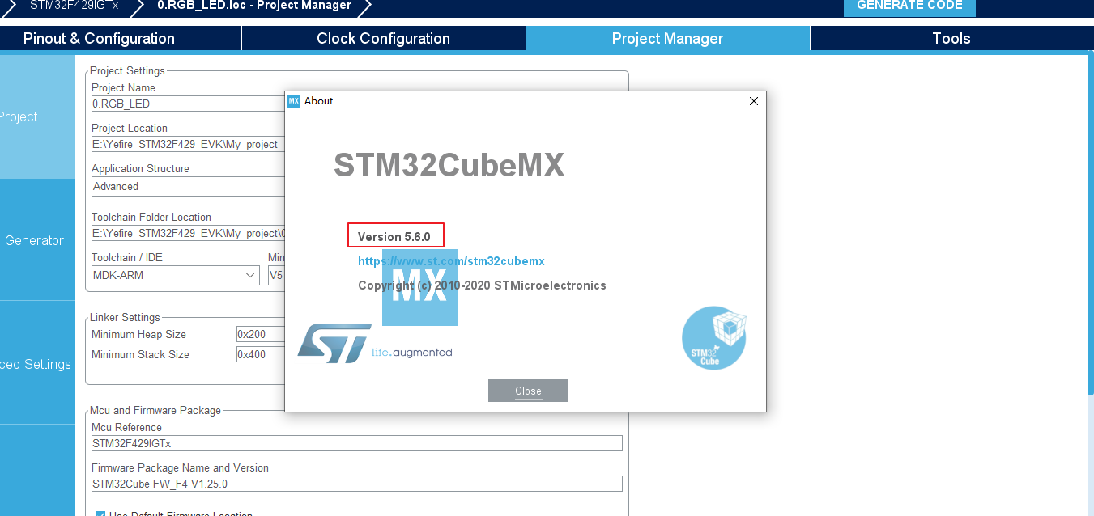Click the STM32CubeMX logo text
Viewport: 1094px width, 516px height.
(449, 165)
